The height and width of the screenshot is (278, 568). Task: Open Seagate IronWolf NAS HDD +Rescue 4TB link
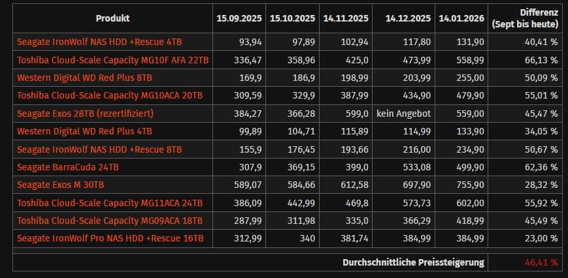click(99, 42)
